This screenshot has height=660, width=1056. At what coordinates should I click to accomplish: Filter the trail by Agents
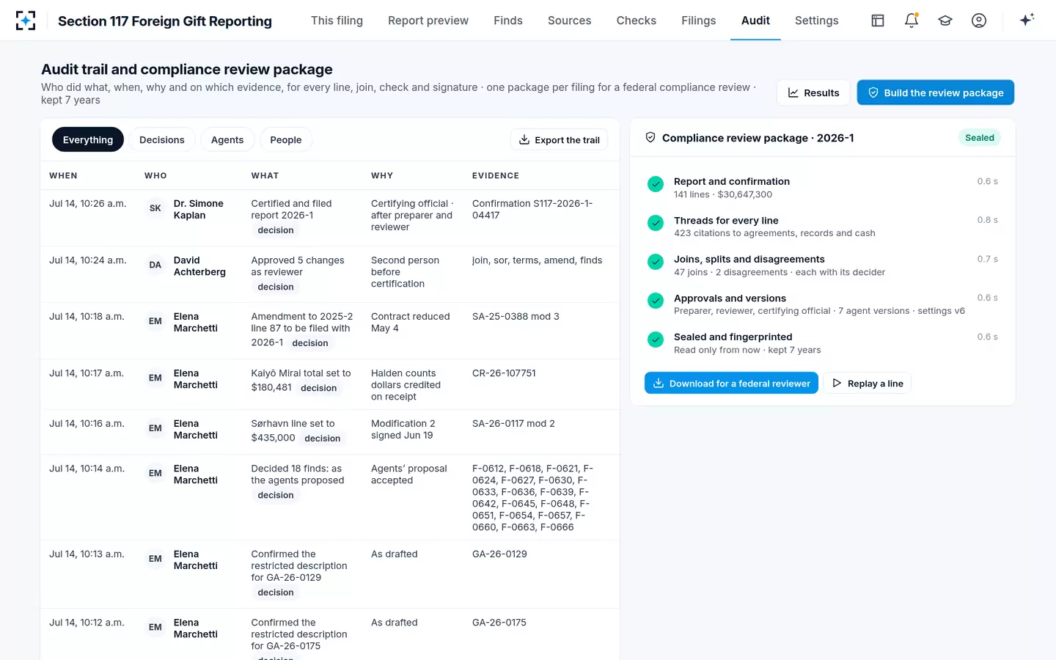(227, 140)
